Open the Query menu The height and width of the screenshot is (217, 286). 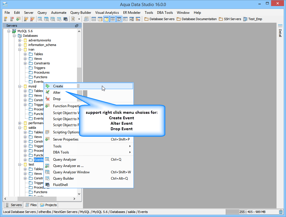tap(42, 13)
